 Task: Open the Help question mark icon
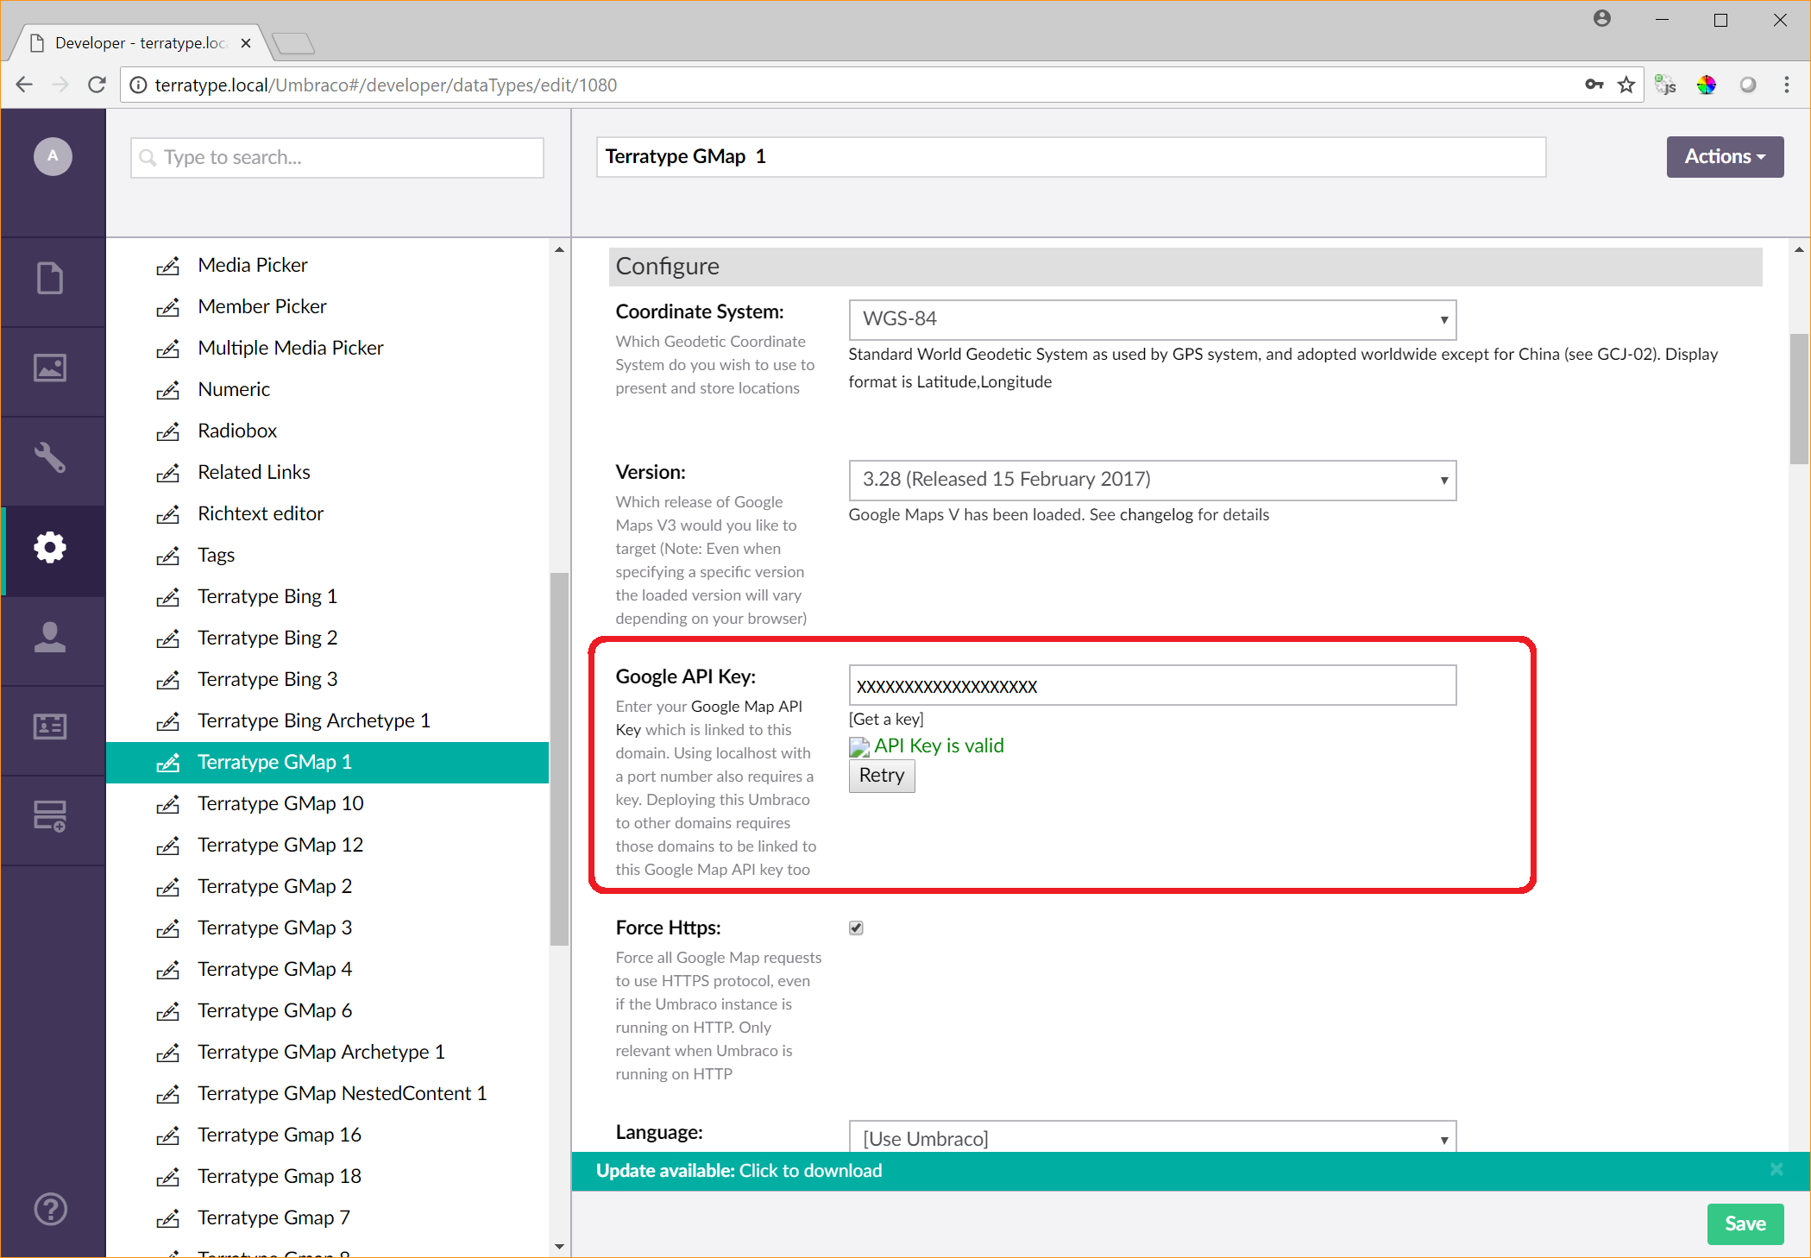[x=51, y=1209]
